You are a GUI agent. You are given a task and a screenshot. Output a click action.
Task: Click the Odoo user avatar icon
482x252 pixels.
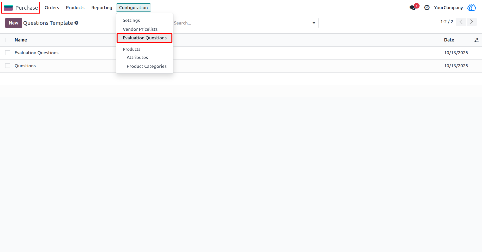472,8
